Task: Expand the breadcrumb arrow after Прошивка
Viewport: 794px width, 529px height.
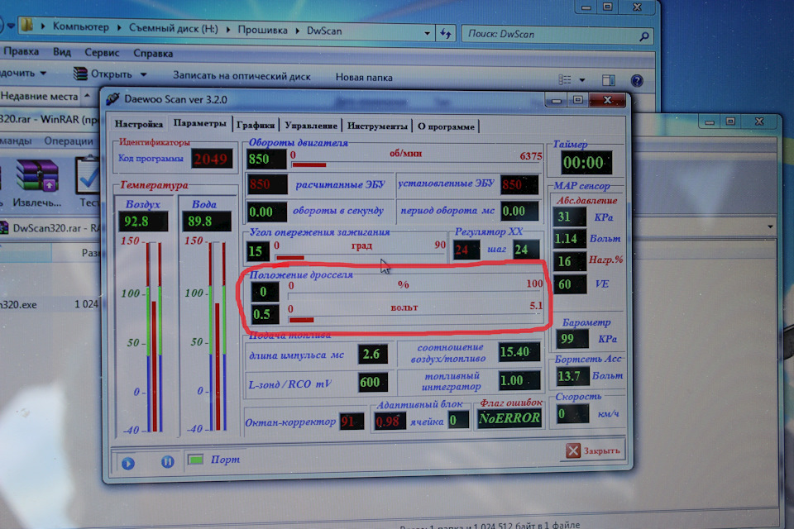Action: tap(297, 31)
